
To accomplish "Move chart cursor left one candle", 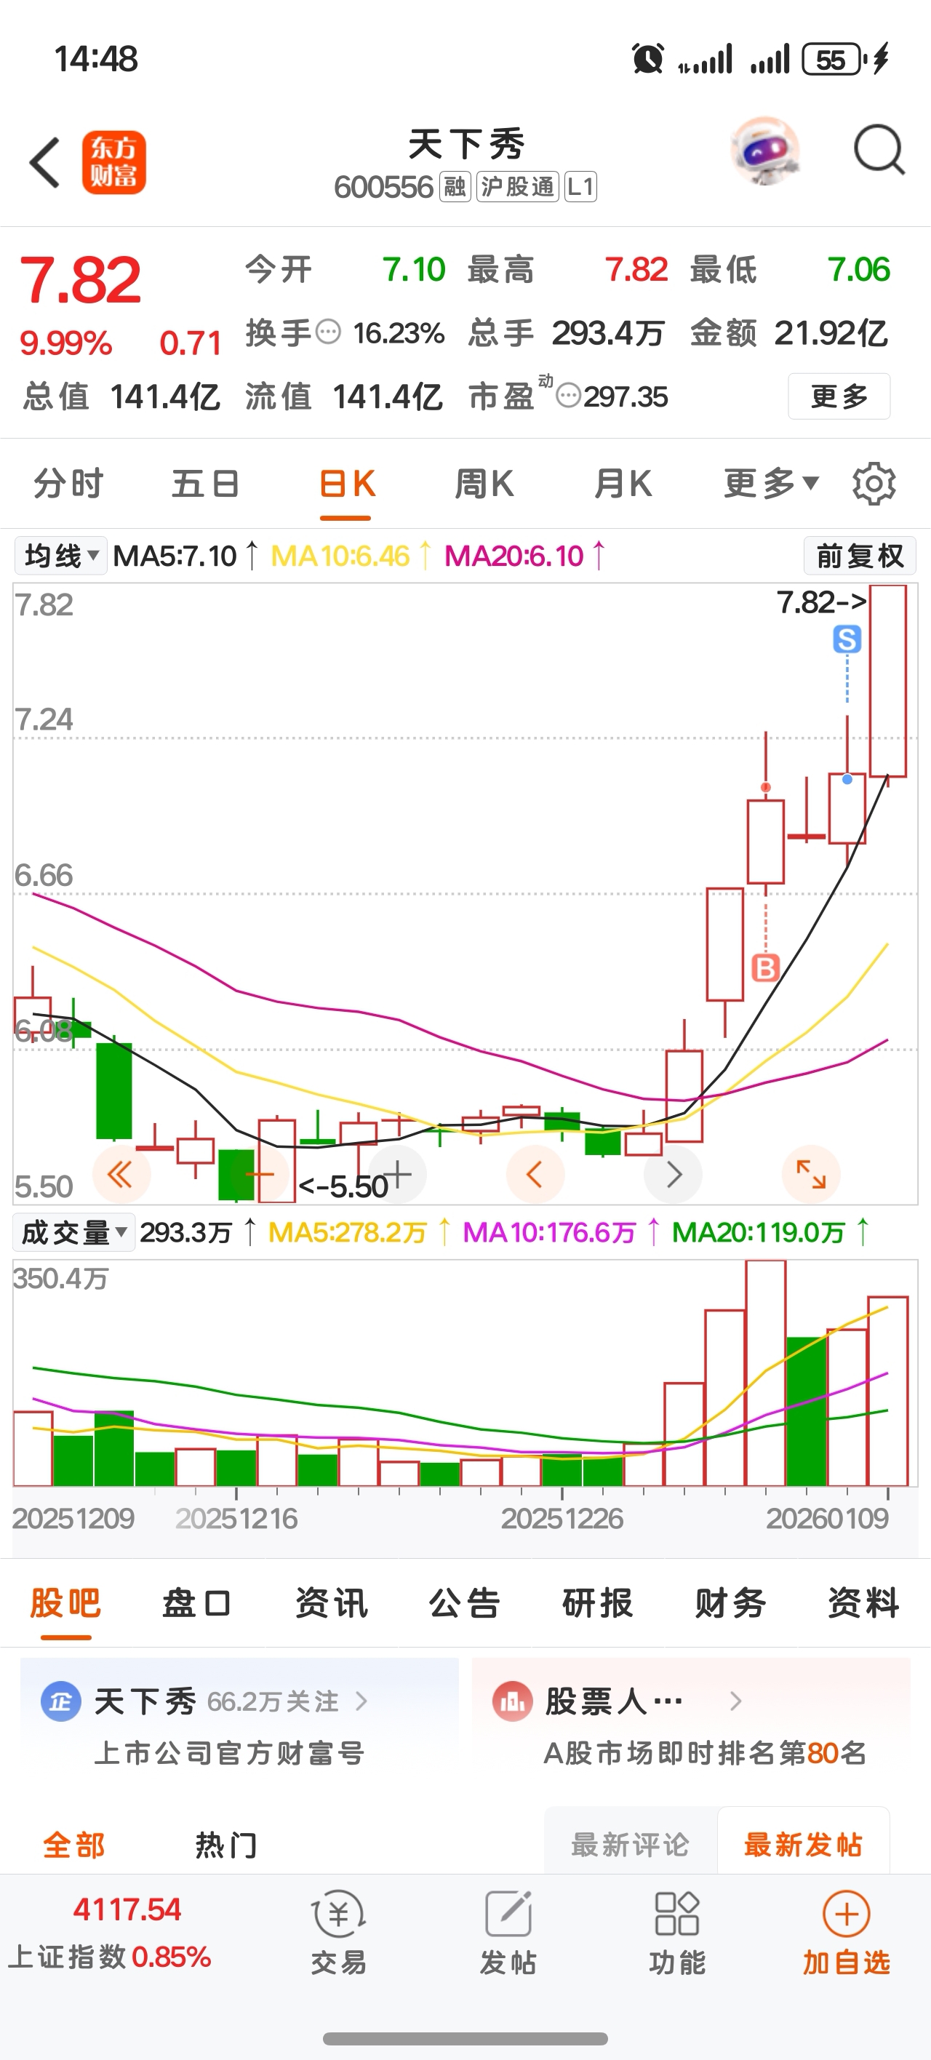I will point(535,1175).
